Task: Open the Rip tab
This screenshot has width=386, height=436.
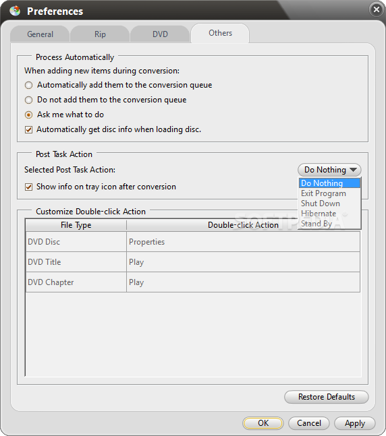Action: (x=100, y=34)
